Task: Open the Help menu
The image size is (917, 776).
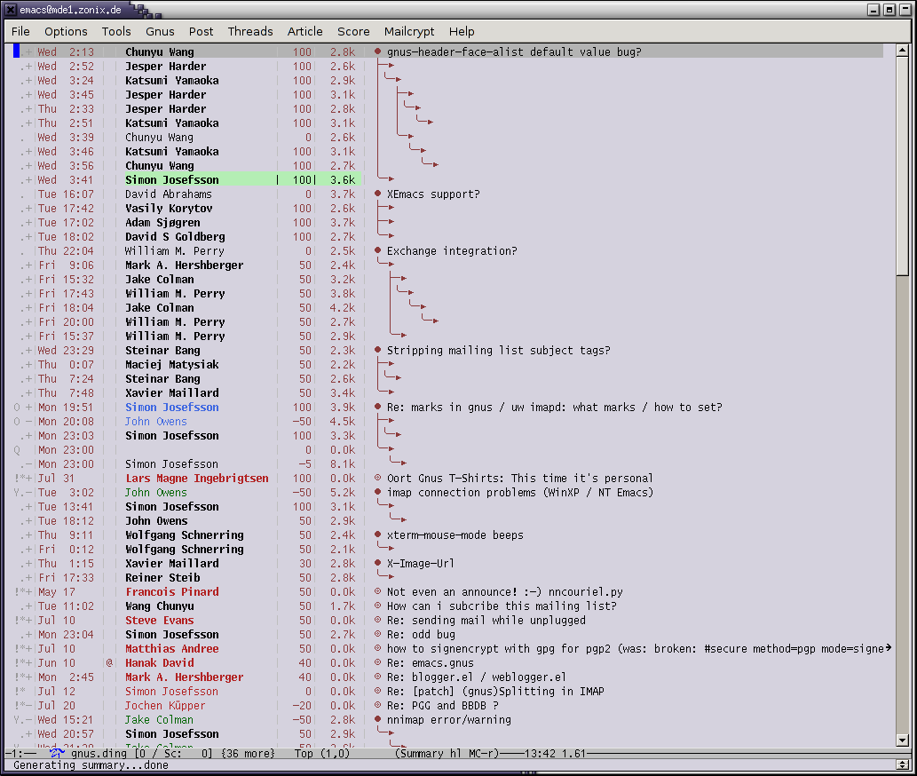Action: (462, 32)
